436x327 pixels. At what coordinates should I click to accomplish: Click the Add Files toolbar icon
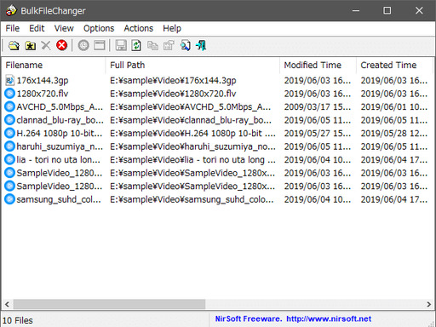click(14, 45)
